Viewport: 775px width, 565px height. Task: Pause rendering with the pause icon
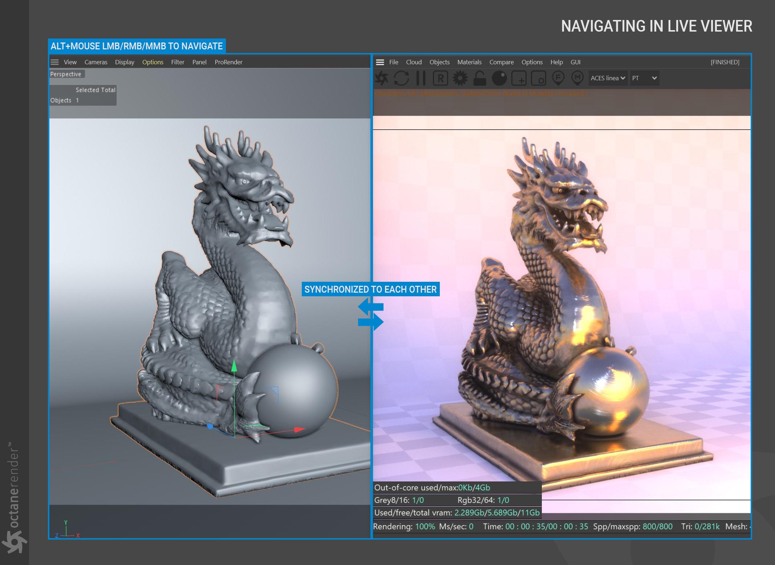click(x=421, y=78)
